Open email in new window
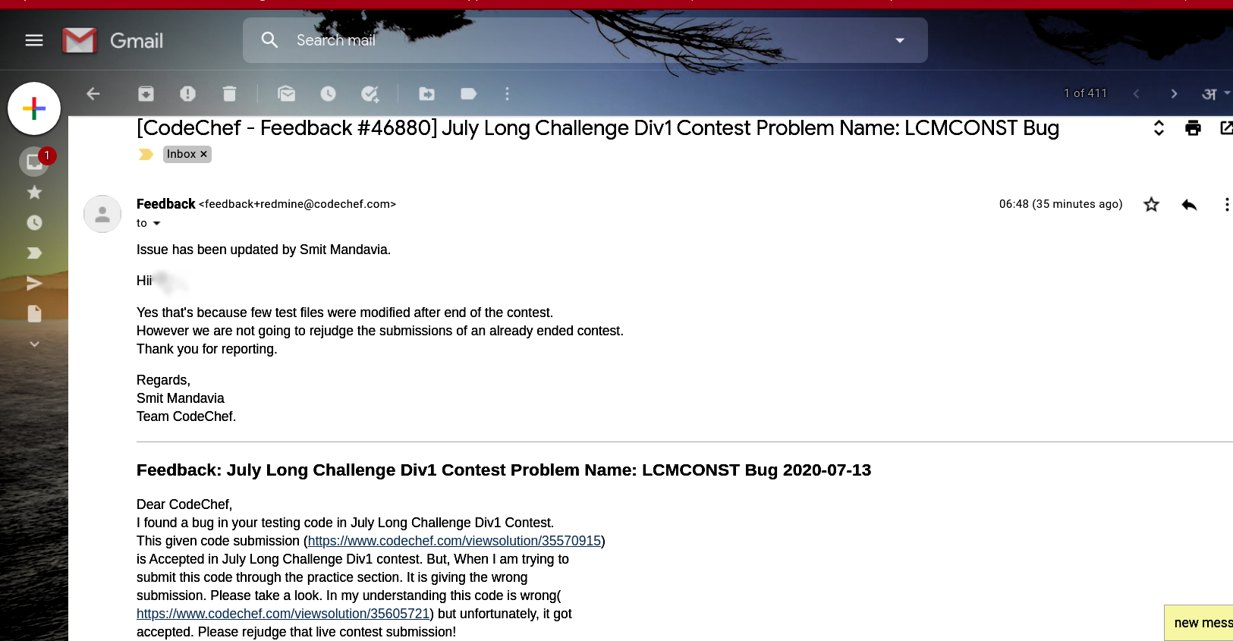The height and width of the screenshot is (641, 1233). click(1226, 128)
